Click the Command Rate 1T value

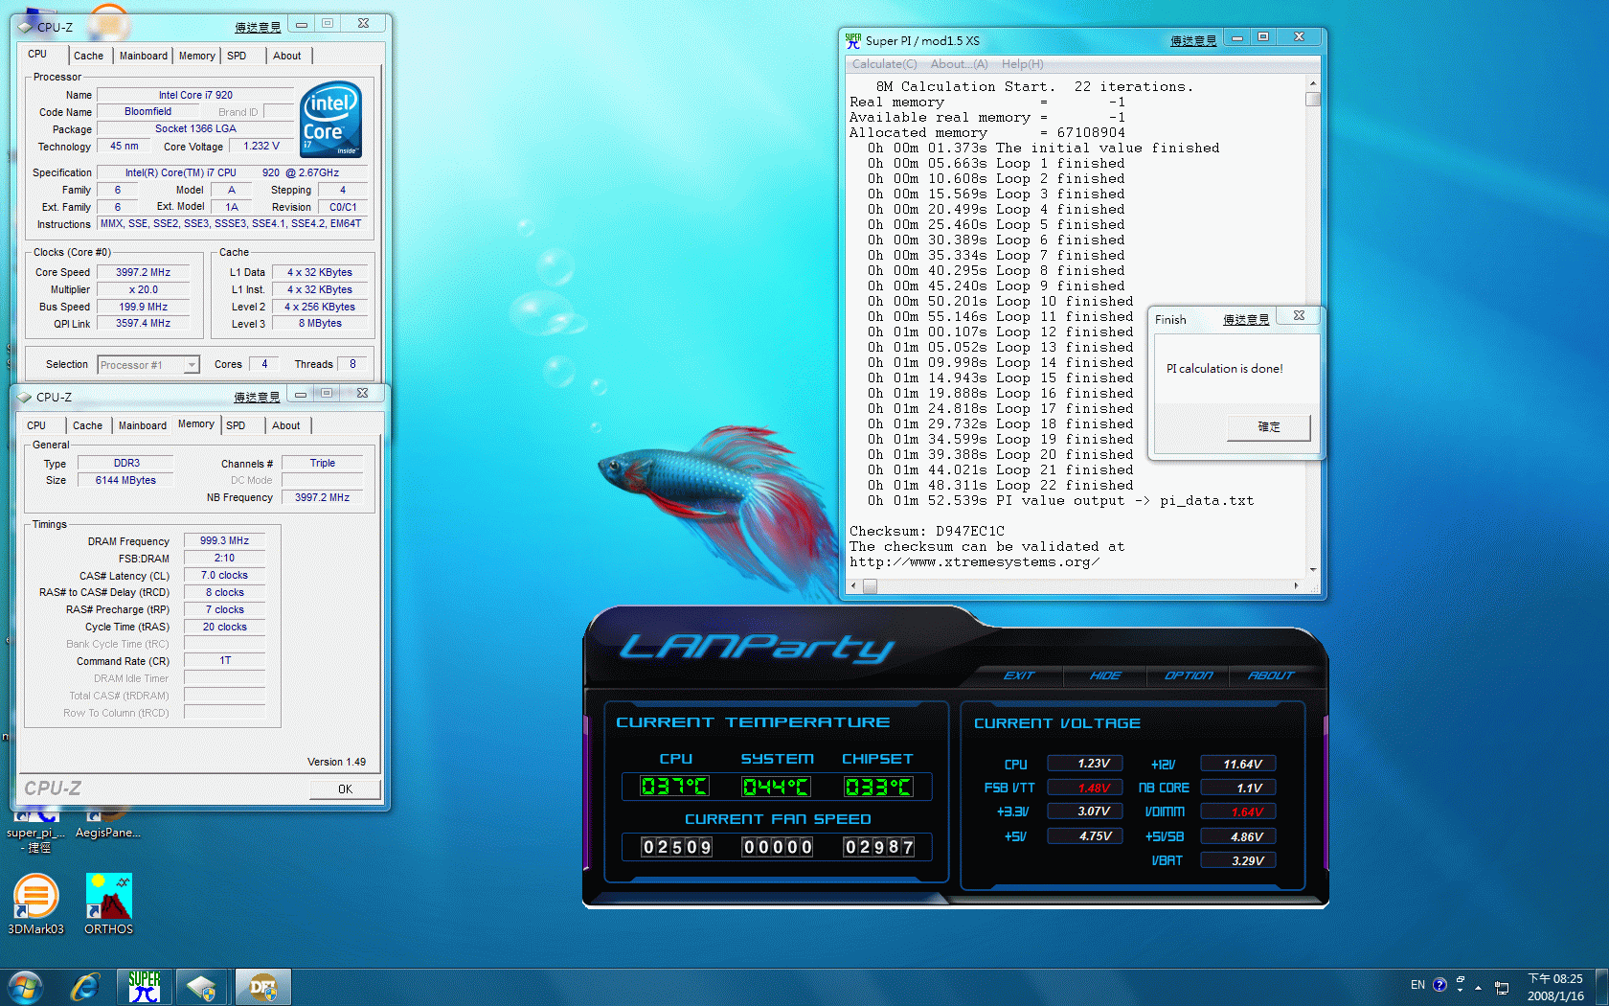tap(224, 661)
